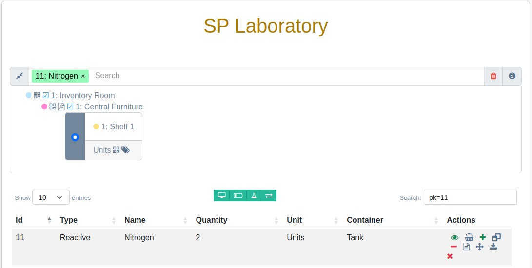This screenshot has width=532, height=268.
Task: Click the clone windows icon in Actions
Action: 496,237
